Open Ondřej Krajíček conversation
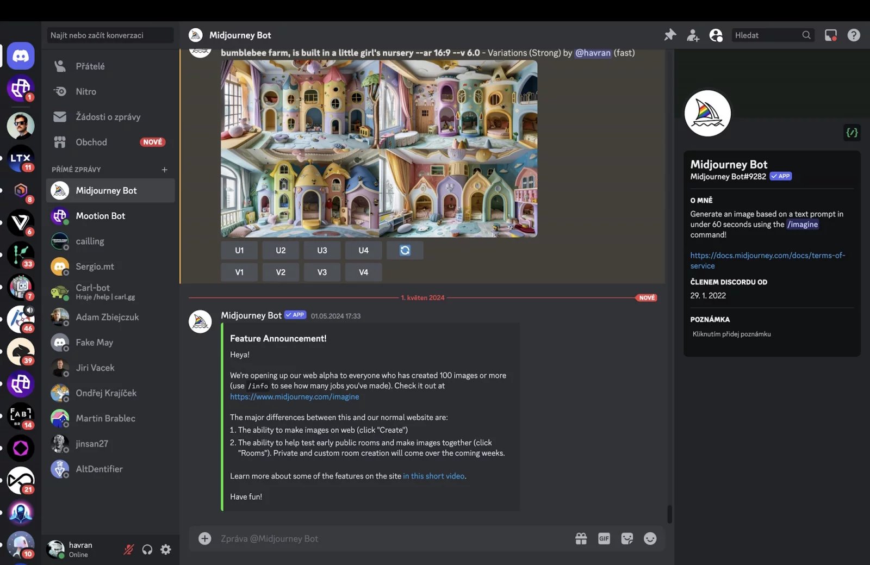870x565 pixels. 110,393
